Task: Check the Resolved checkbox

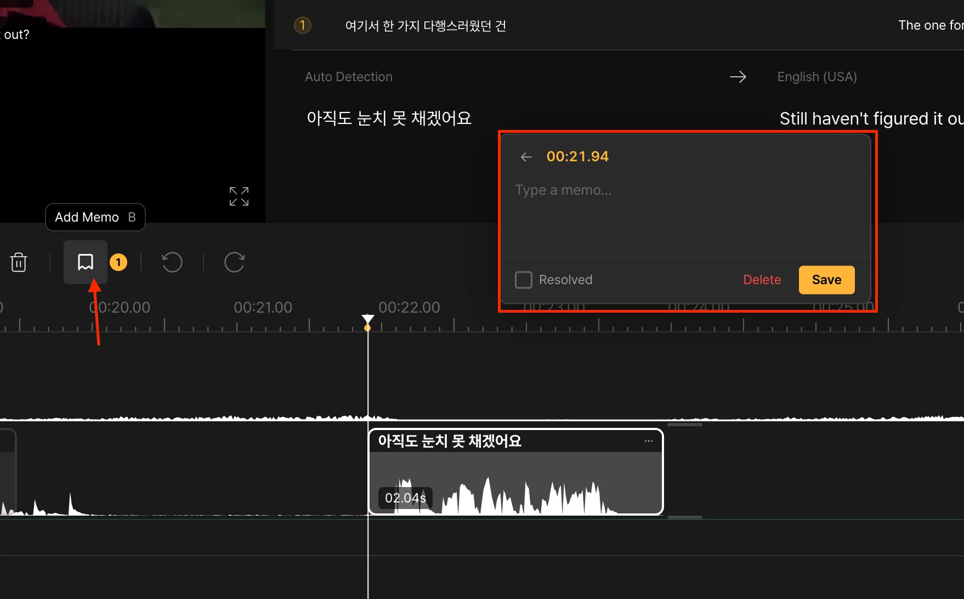Action: [524, 280]
